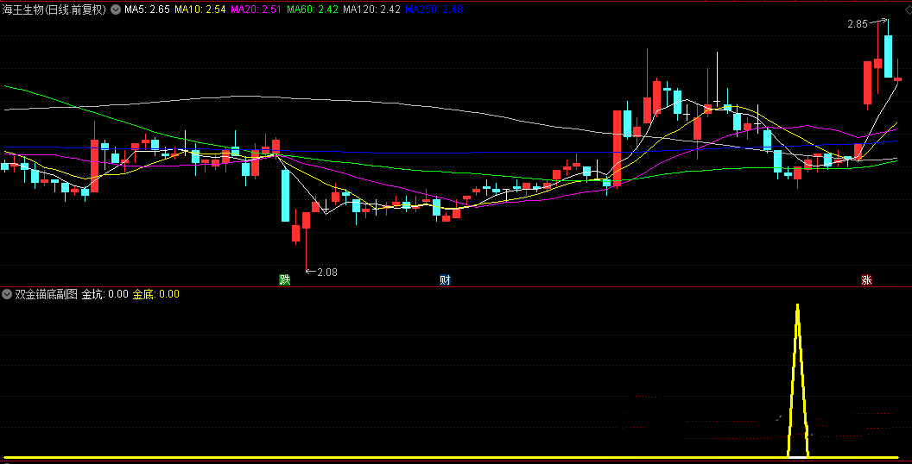Select the MA250: 2.48 label
This screenshot has width=912, height=464.
tap(434, 9)
